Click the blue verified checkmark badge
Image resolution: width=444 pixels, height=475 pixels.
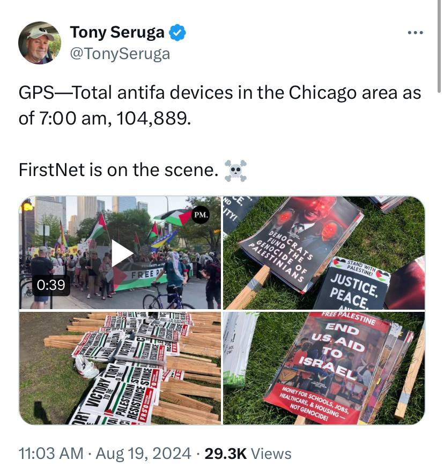click(177, 32)
